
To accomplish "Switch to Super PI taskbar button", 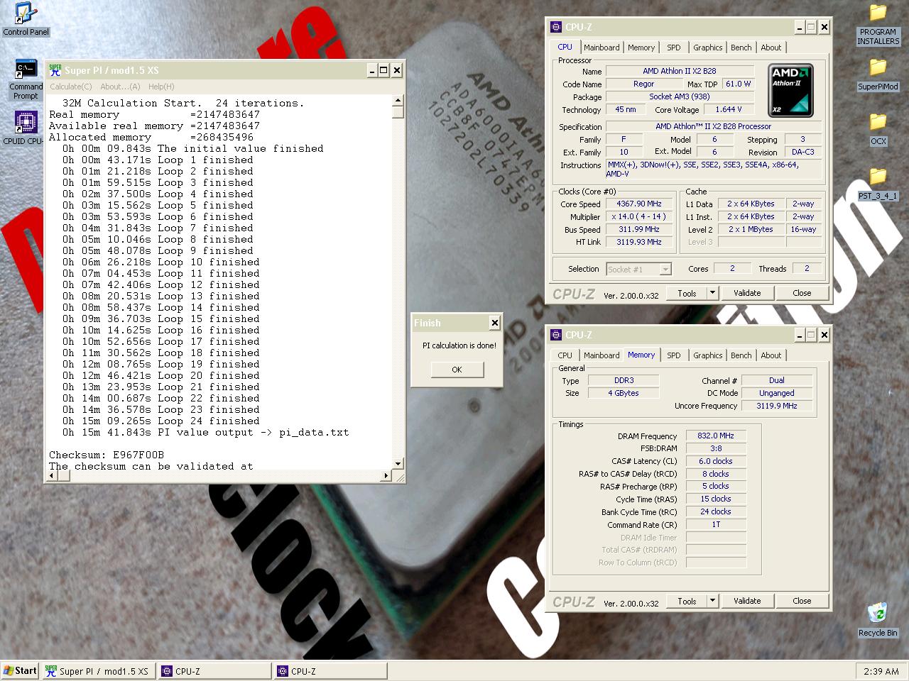I will 97,671.
